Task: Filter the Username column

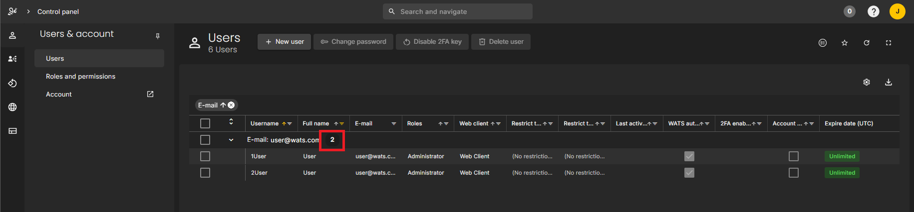Action: (290, 123)
